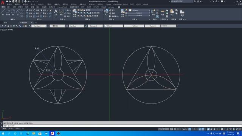Choose the Trim tool
This screenshot has width=242, height=136.
[x=43, y=10]
